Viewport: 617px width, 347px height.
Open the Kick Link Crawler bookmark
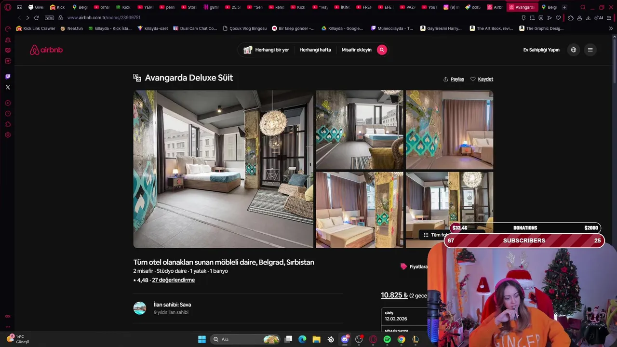coord(36,28)
